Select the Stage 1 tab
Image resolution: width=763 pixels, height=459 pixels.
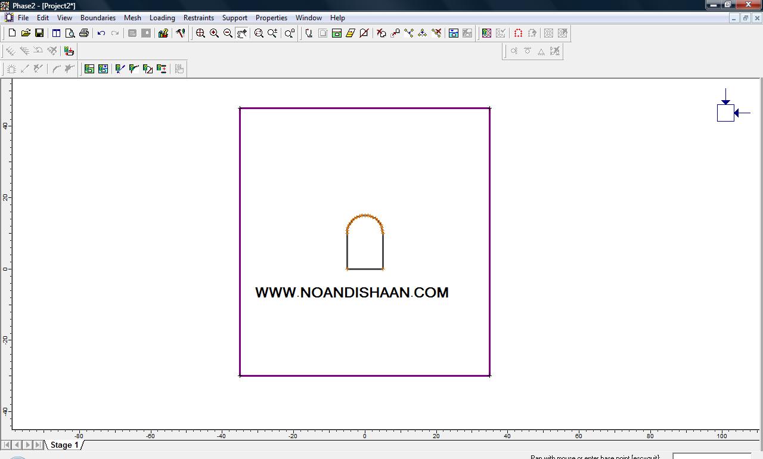click(x=64, y=445)
